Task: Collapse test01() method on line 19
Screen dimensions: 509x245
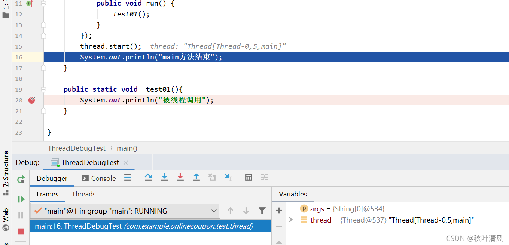Action: (43, 89)
